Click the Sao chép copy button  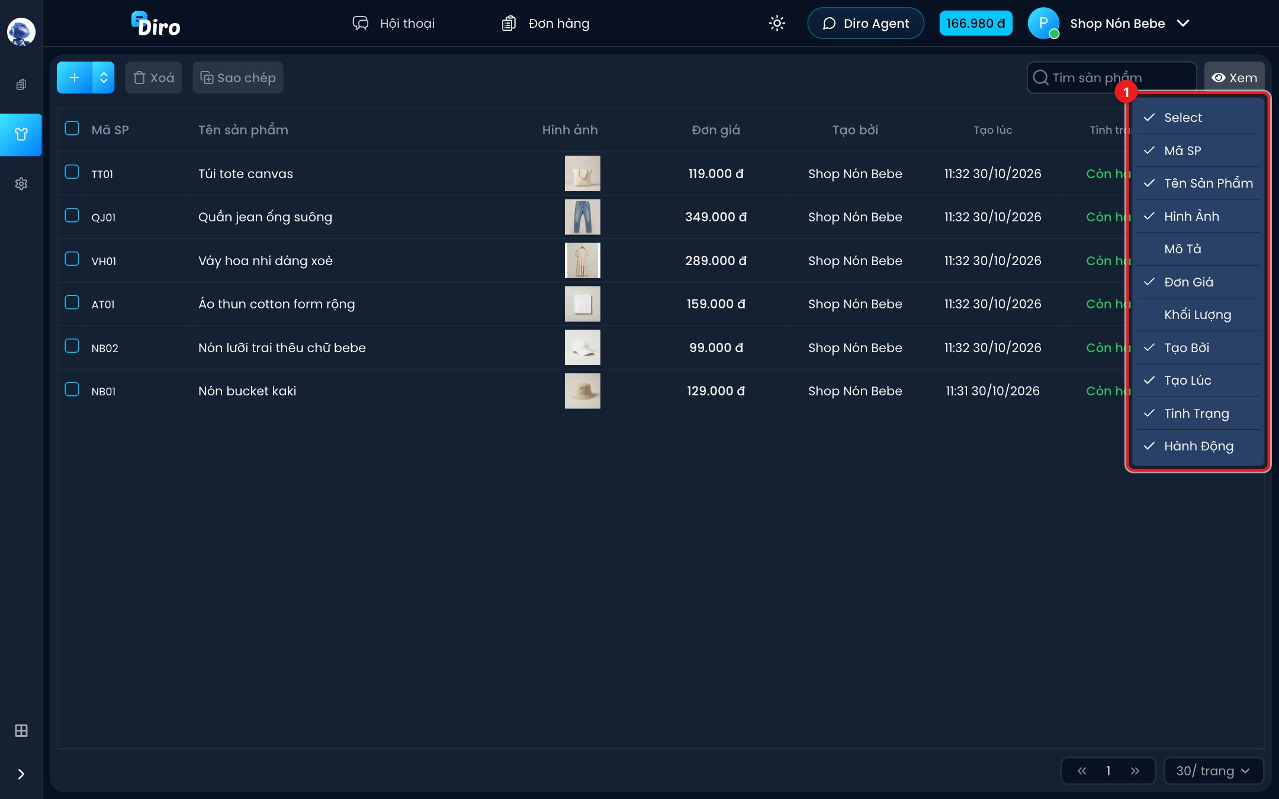click(238, 78)
